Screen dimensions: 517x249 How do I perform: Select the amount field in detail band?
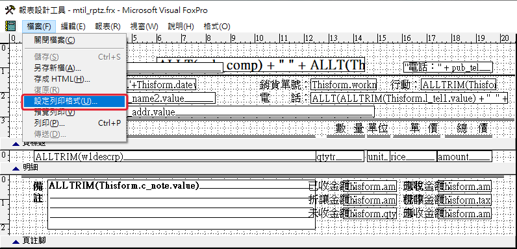click(464, 157)
